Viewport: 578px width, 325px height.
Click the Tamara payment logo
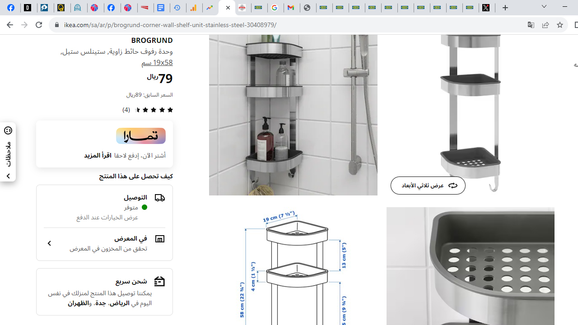click(x=141, y=136)
